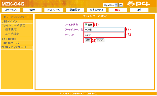Image resolution: width=157 pixels, height=96 pixels.
Task: Click the サーバ名 field containing router
Action: point(104,35)
